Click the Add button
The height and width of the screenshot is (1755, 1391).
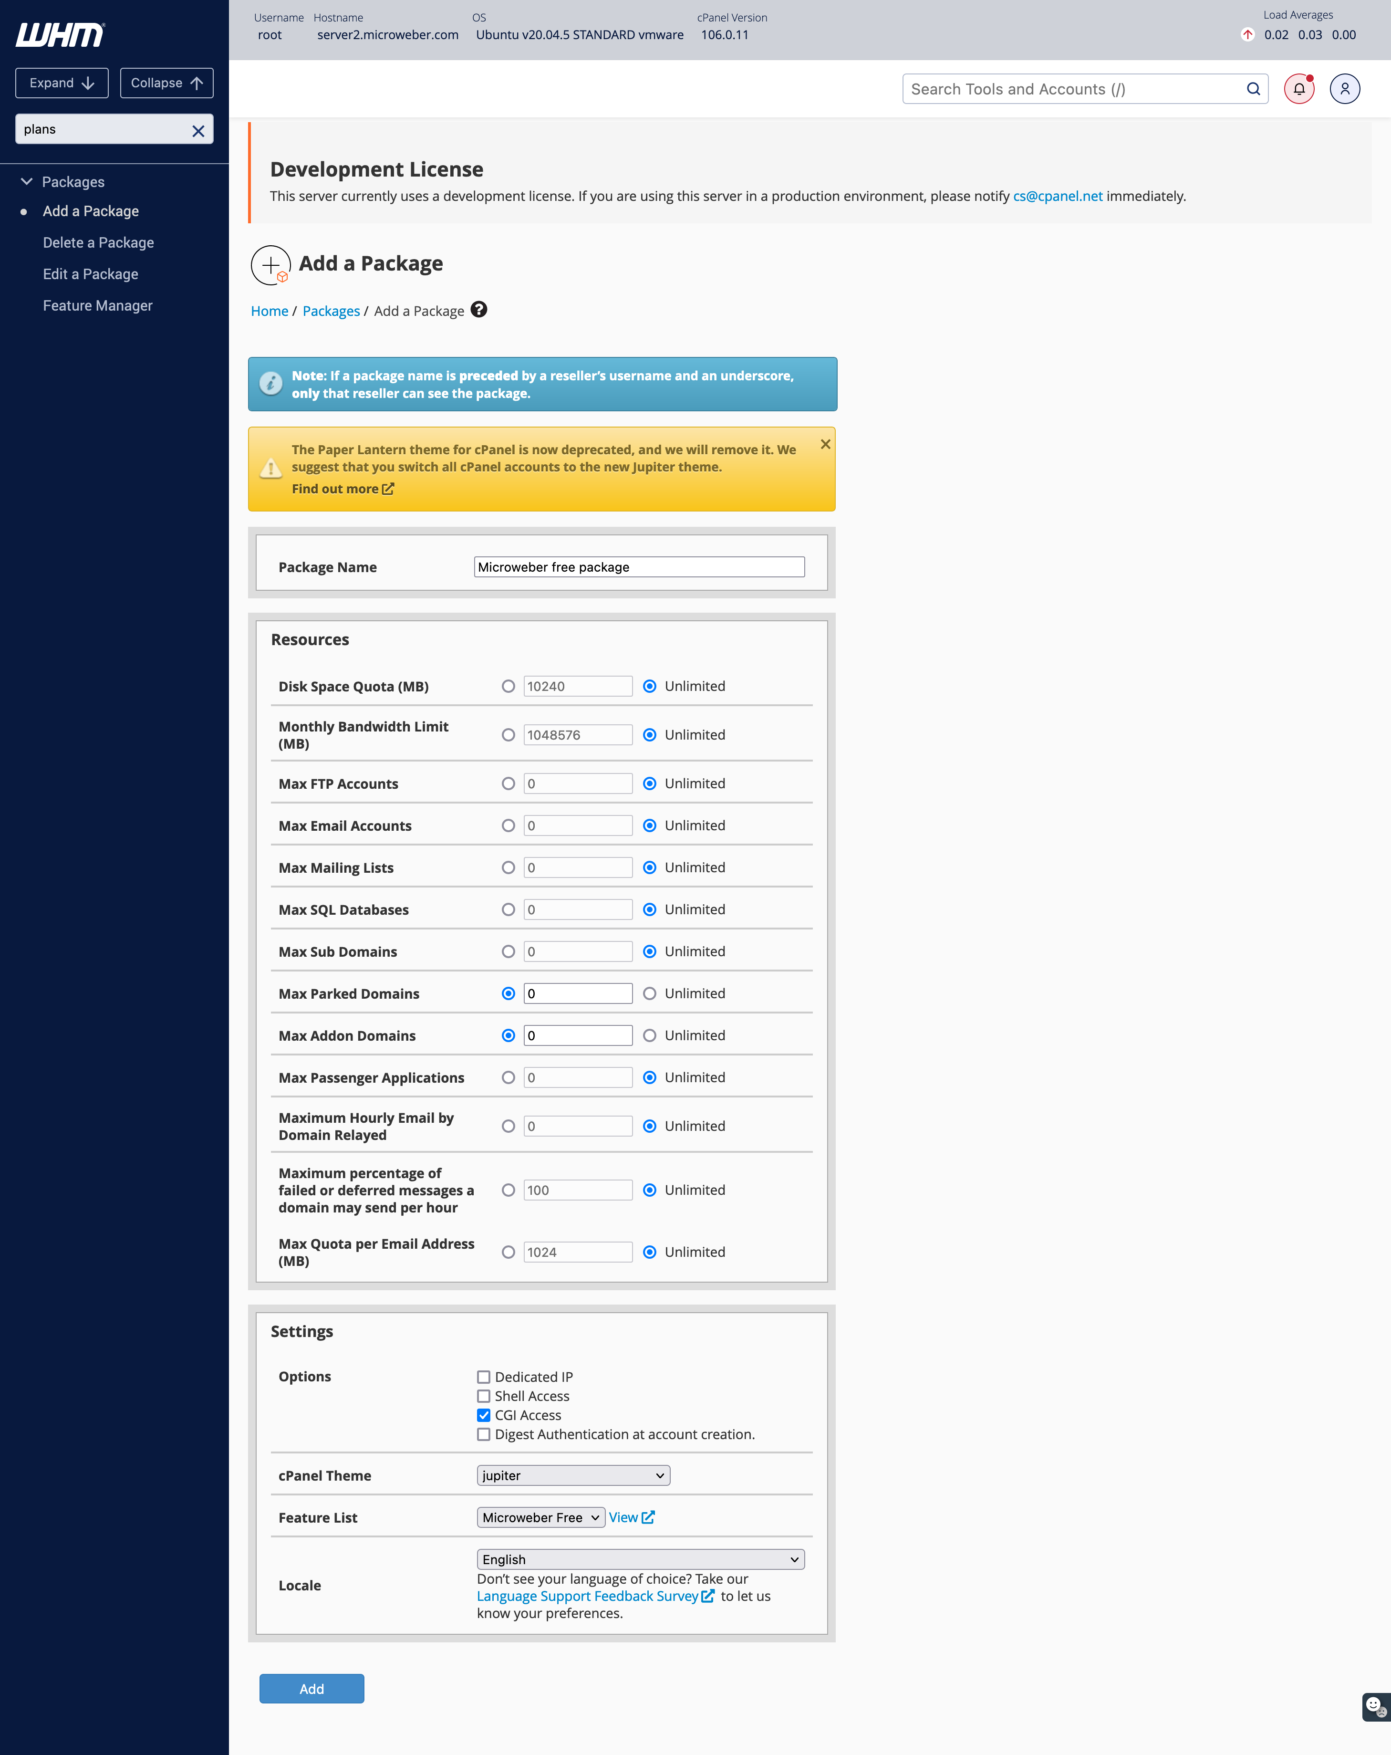click(x=311, y=1688)
